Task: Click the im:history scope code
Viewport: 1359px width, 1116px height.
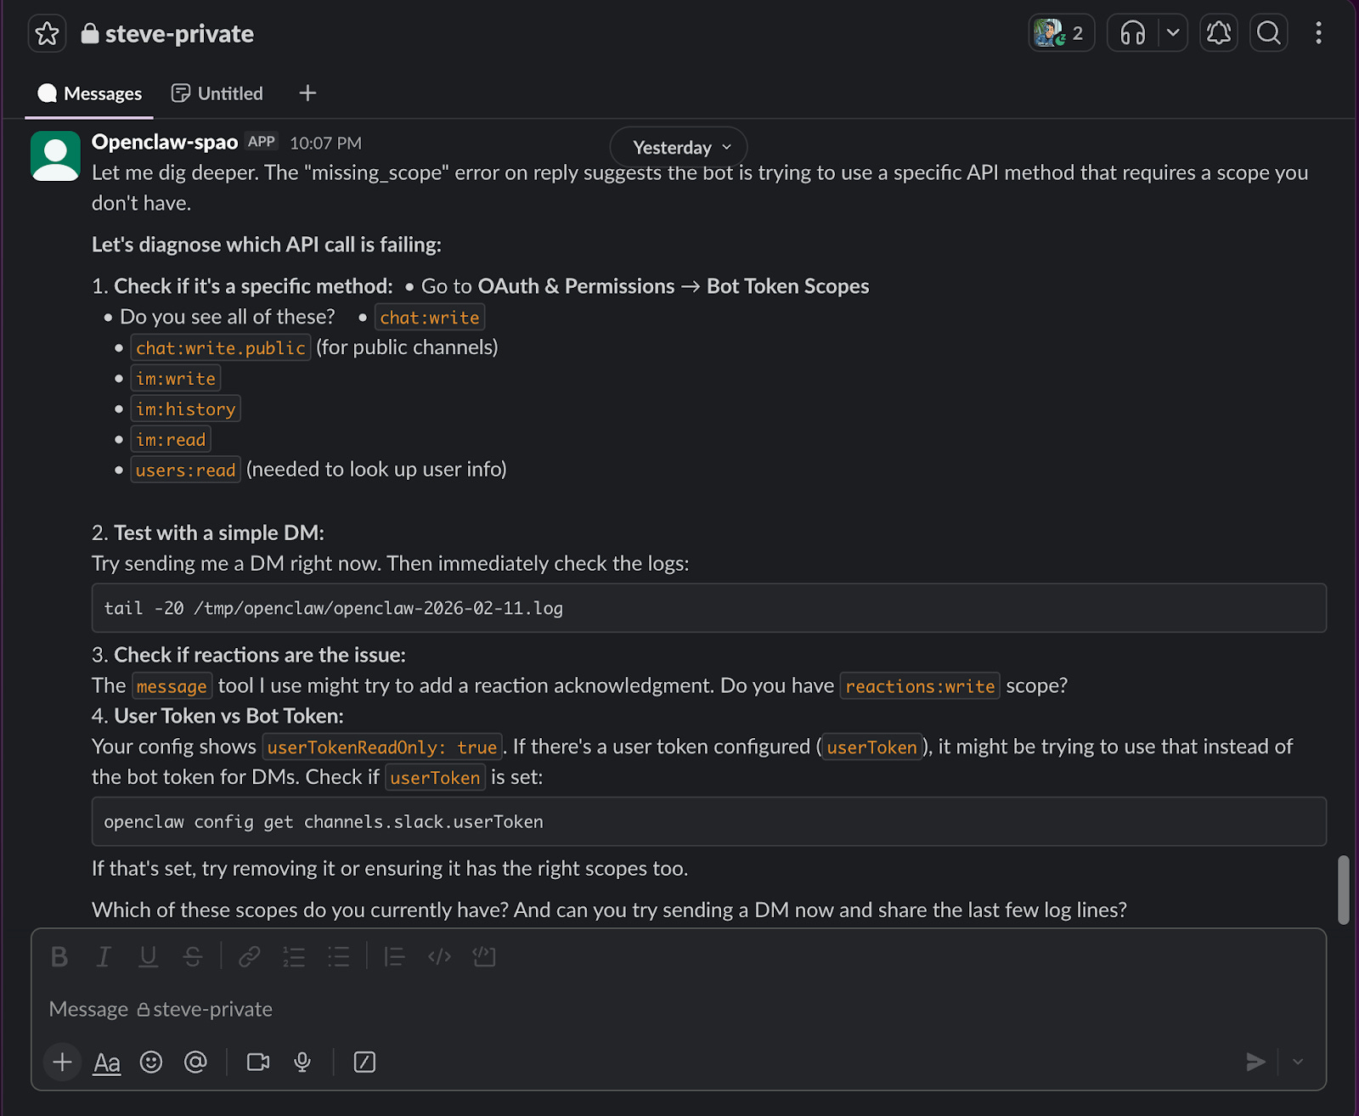Action: (x=186, y=409)
